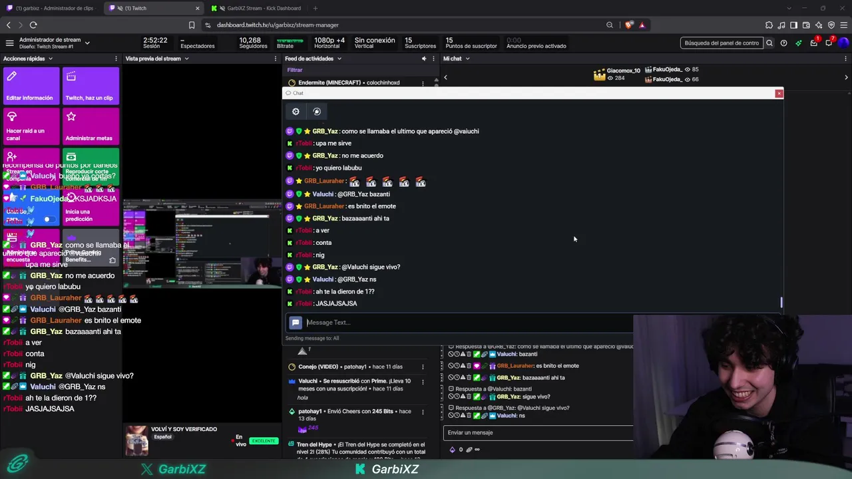This screenshot has height=479, width=852.
Task: Open the user profile avatar menu
Action: click(843, 43)
